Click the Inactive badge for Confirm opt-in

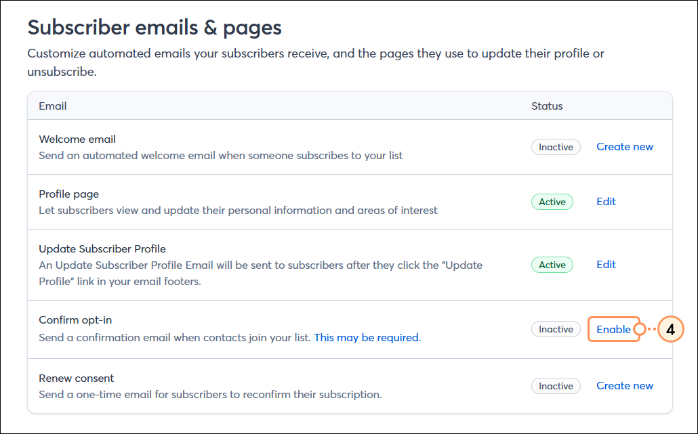point(556,329)
